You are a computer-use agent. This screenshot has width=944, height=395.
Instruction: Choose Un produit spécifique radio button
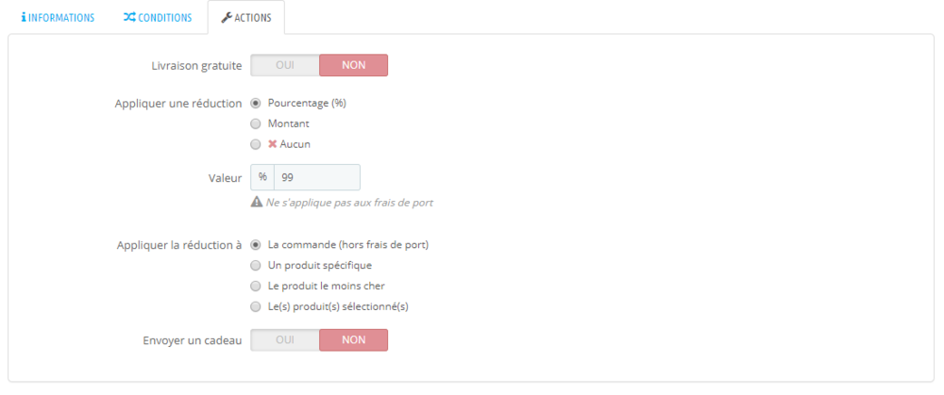click(x=256, y=265)
